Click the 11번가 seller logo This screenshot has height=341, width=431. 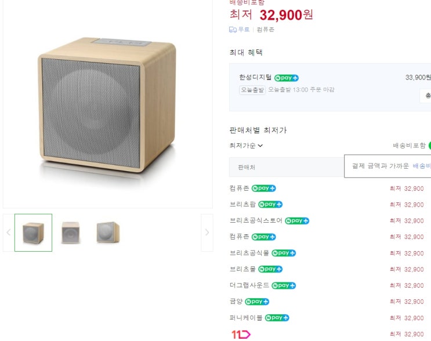[240, 334]
